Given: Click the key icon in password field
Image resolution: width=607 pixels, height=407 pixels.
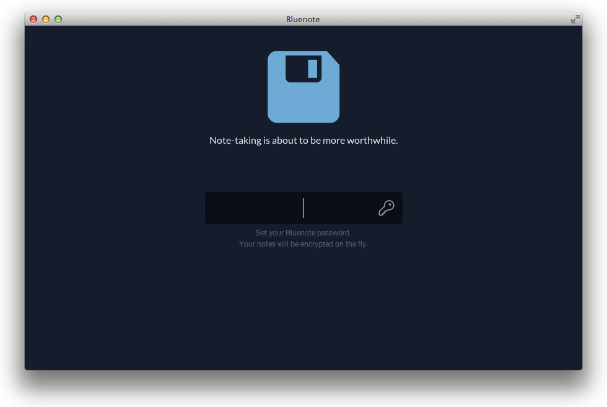Looking at the screenshot, I should tap(386, 208).
